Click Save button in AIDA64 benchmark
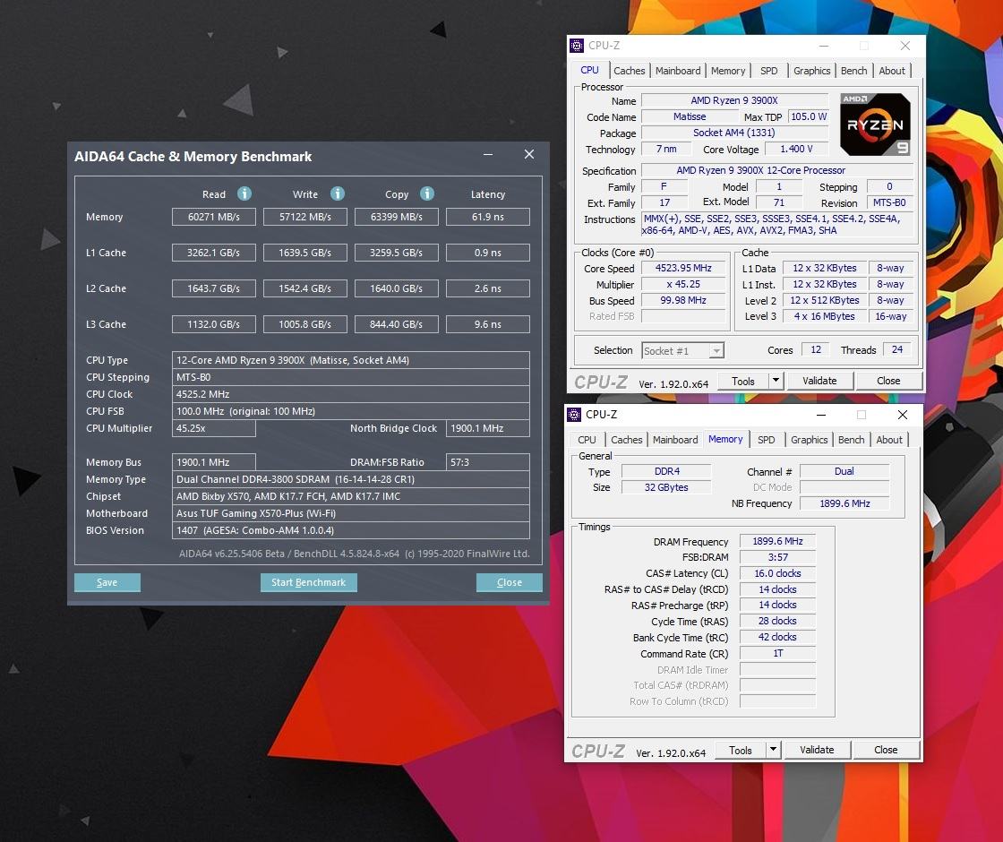 (107, 582)
